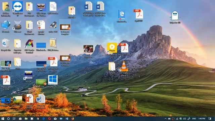Open the selected Technician Template presentation
This screenshot has width=215, height=121.
point(65,27)
